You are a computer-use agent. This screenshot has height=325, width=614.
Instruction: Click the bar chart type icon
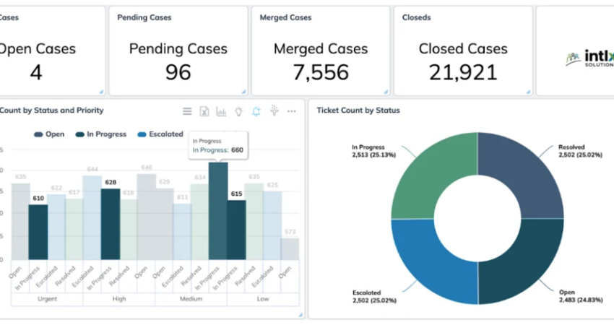[x=222, y=111]
